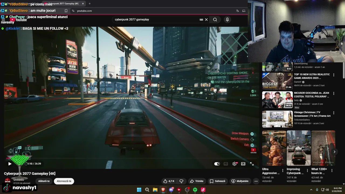
Task: Like the video with thumbs up
Action: pyautogui.click(x=169, y=181)
